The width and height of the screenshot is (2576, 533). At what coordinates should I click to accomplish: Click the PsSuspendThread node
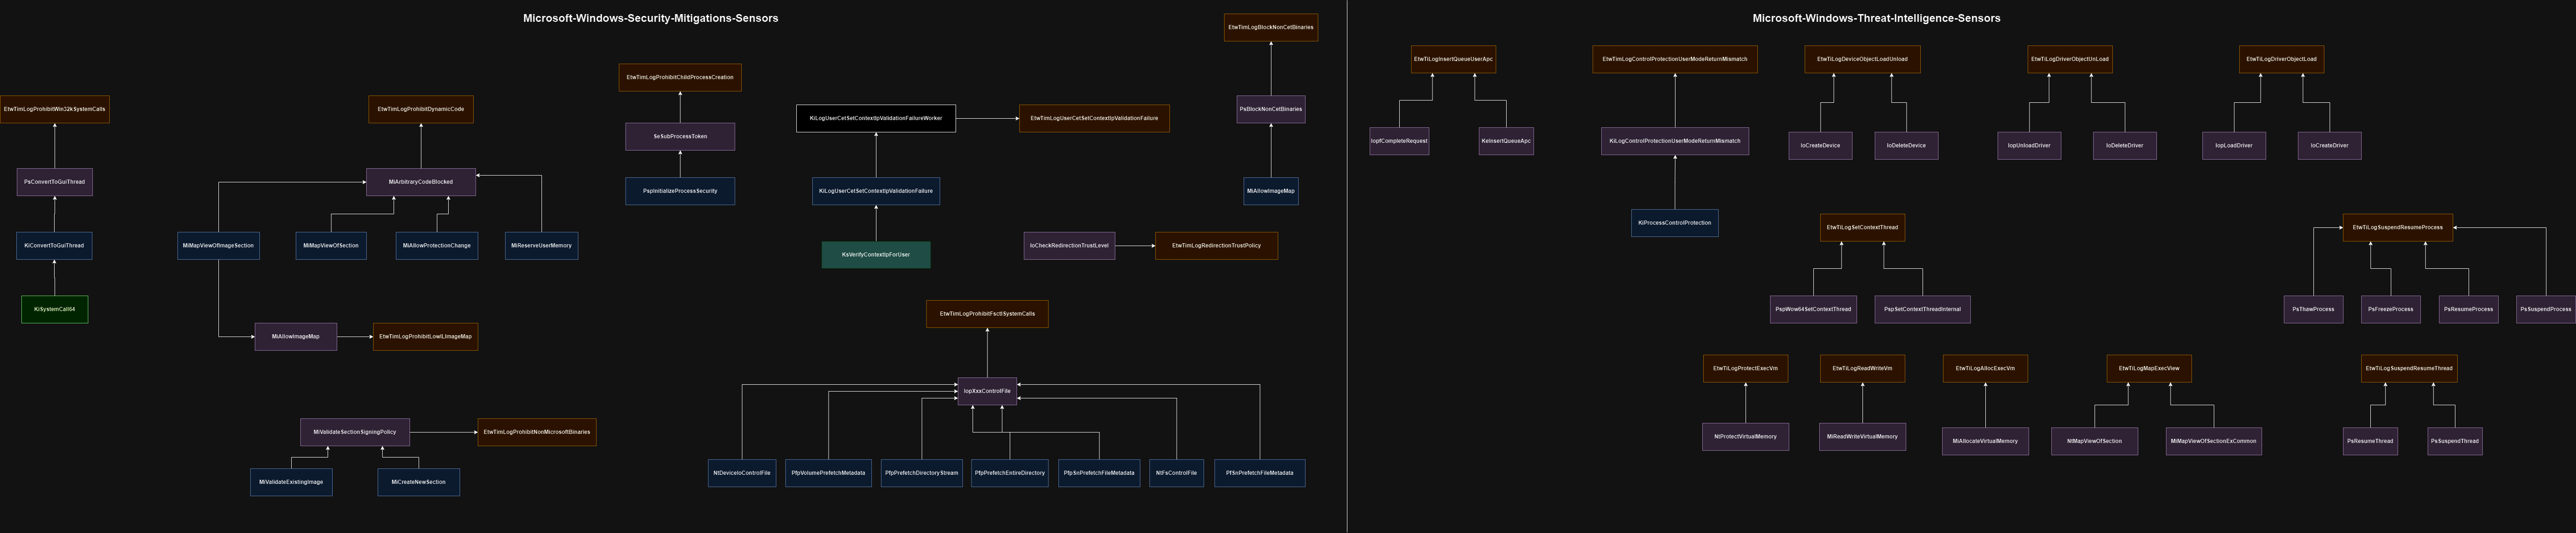point(2455,441)
